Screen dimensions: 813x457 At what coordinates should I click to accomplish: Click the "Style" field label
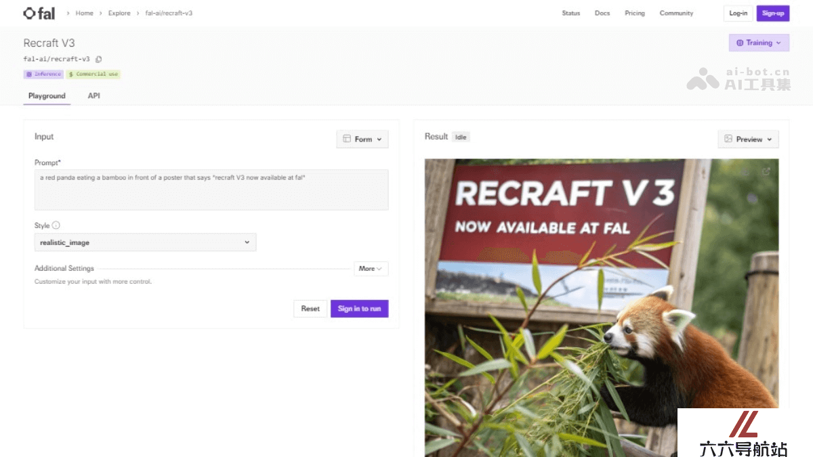point(42,225)
